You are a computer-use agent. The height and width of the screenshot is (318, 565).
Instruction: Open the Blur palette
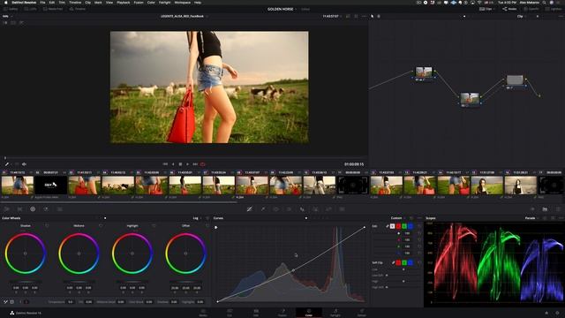pyautogui.click(x=302, y=209)
